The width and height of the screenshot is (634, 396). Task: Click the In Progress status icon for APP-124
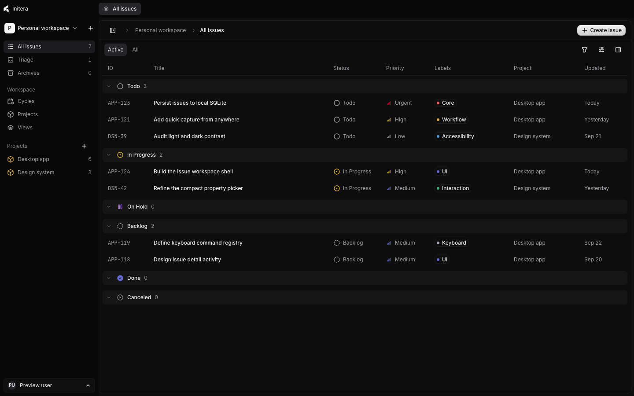click(337, 172)
